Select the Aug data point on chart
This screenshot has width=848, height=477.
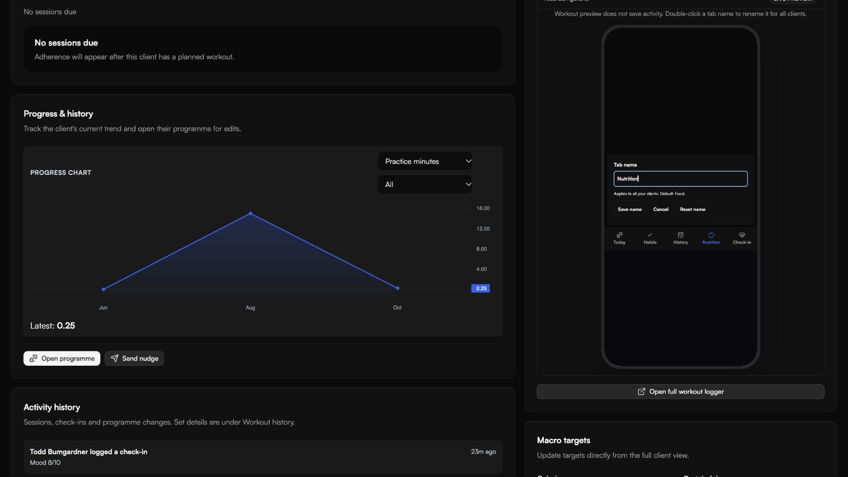[x=251, y=214]
